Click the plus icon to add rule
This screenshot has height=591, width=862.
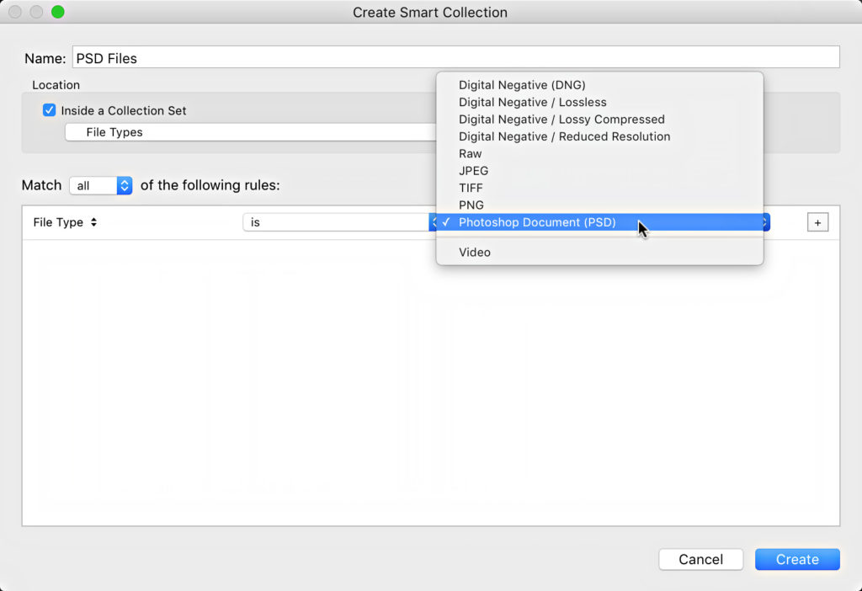pos(817,222)
